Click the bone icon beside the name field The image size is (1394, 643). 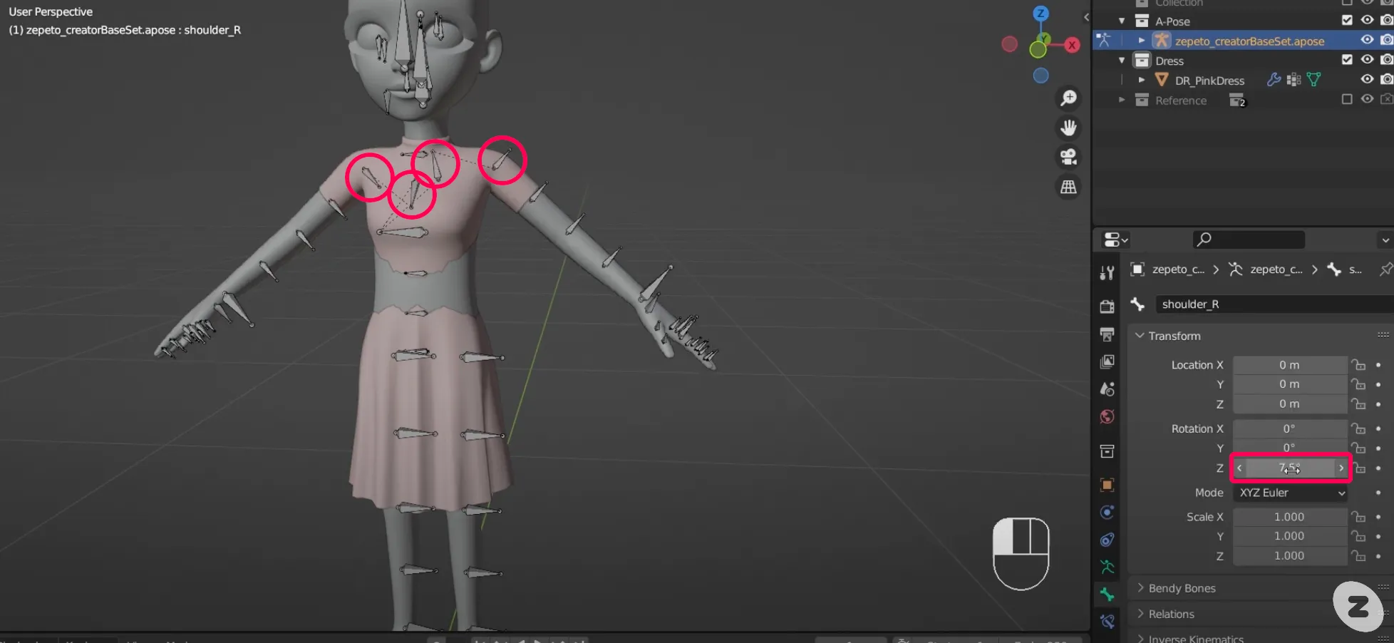click(x=1138, y=304)
